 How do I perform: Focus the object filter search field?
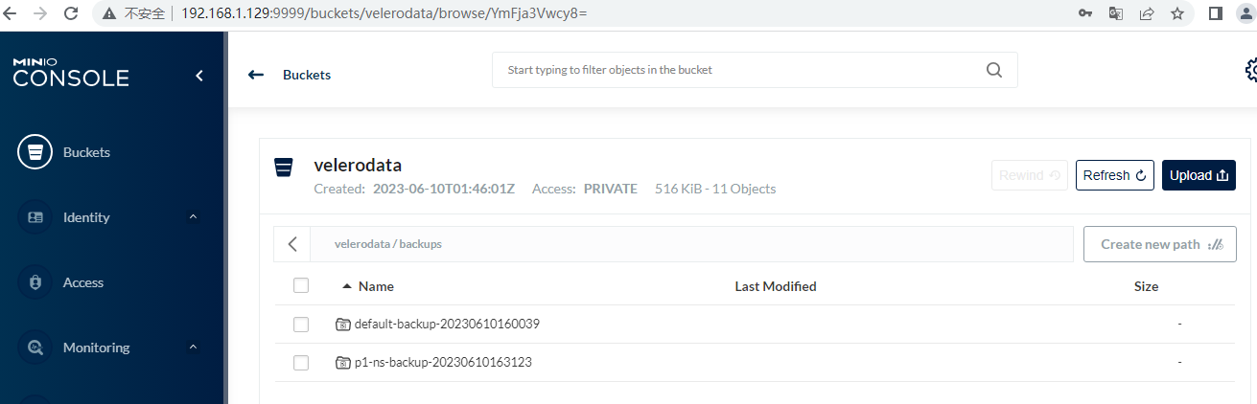click(738, 70)
